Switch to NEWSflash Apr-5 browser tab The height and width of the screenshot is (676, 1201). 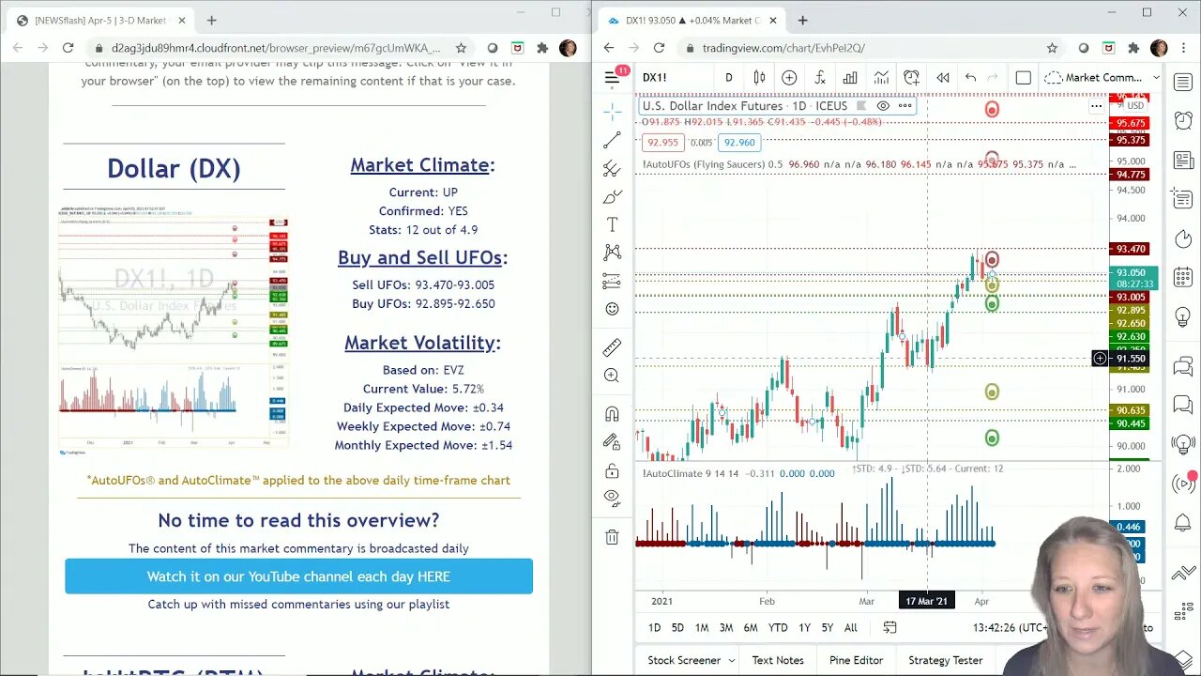click(101, 20)
